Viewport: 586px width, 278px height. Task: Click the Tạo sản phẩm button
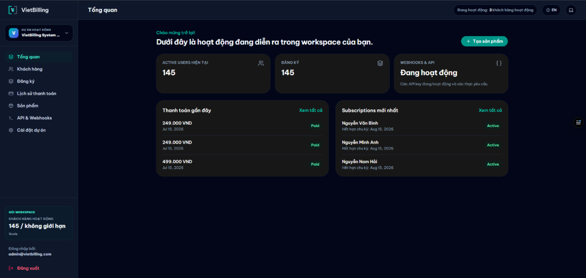(484, 41)
